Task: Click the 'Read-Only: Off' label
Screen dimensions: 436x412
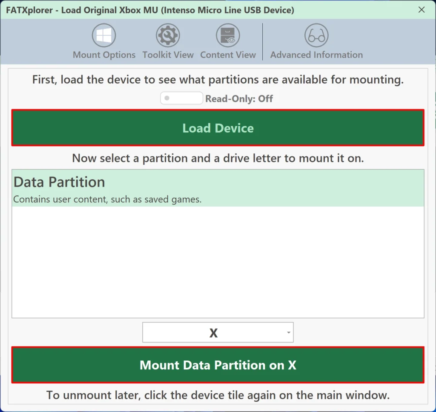Action: (x=239, y=98)
